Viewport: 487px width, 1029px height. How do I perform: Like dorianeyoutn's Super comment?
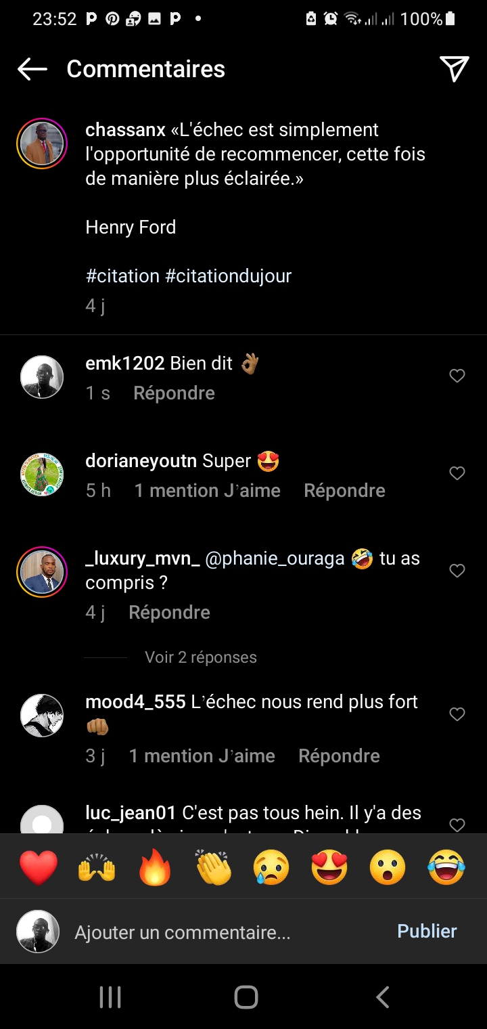point(457,473)
